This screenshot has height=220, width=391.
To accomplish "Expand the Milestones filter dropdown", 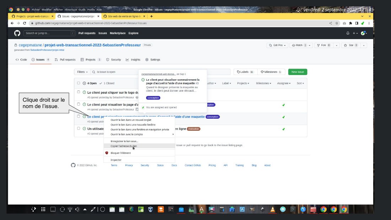I will tap(264, 83).
